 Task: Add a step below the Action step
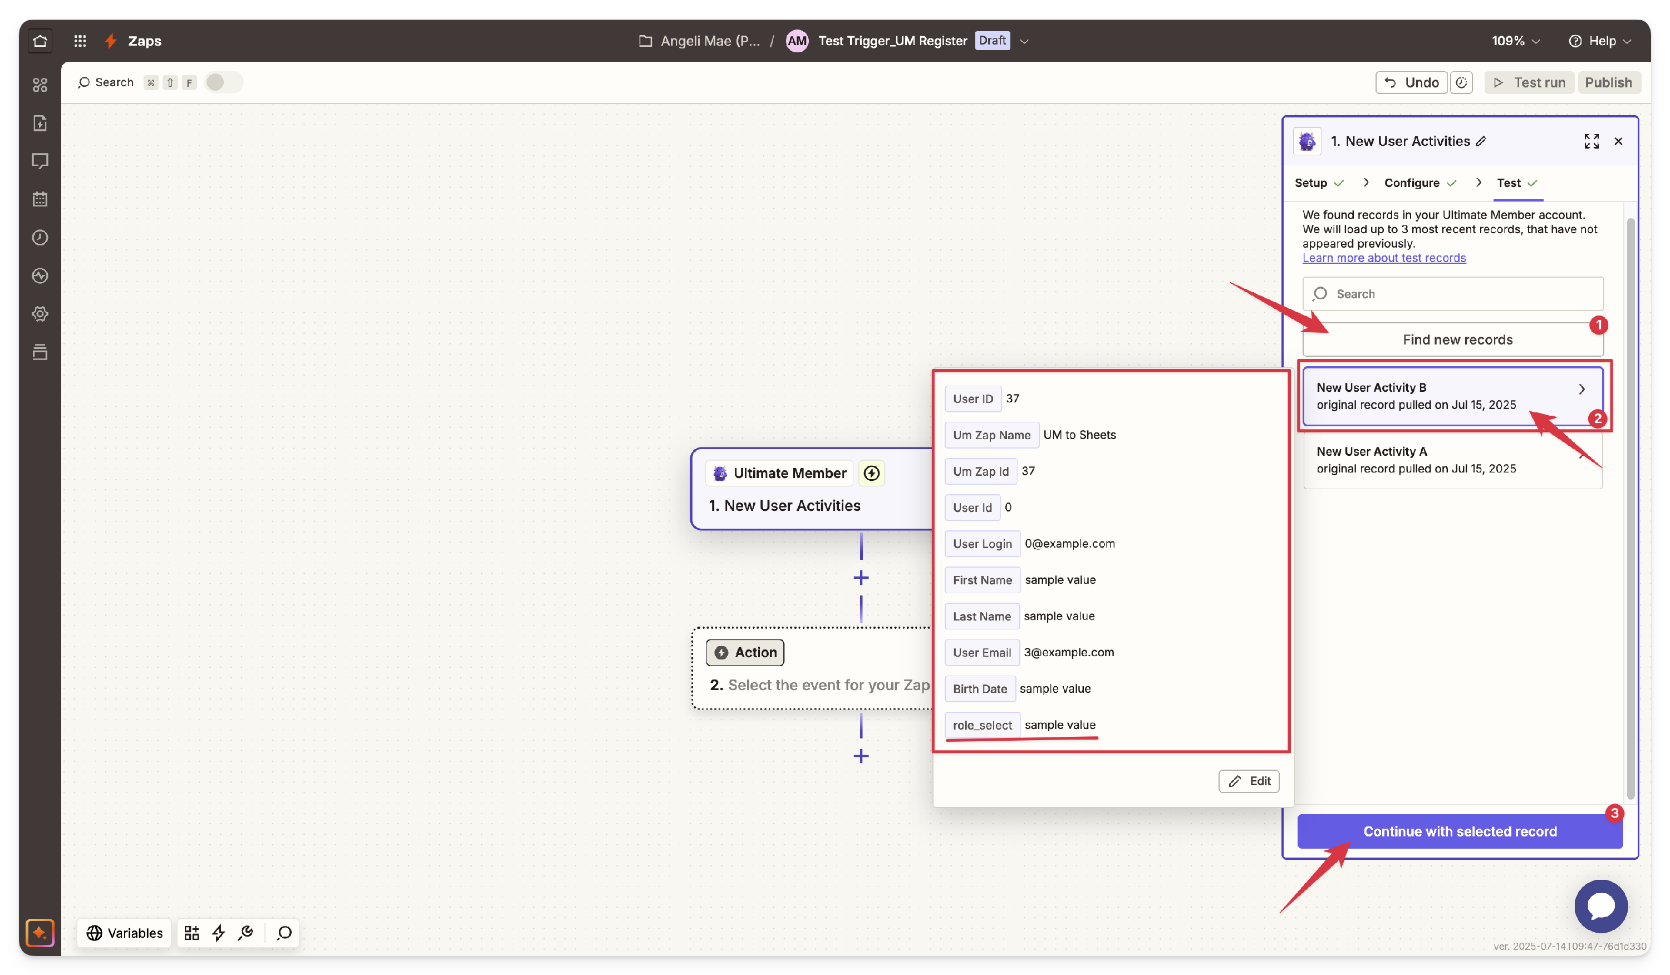coord(861,756)
